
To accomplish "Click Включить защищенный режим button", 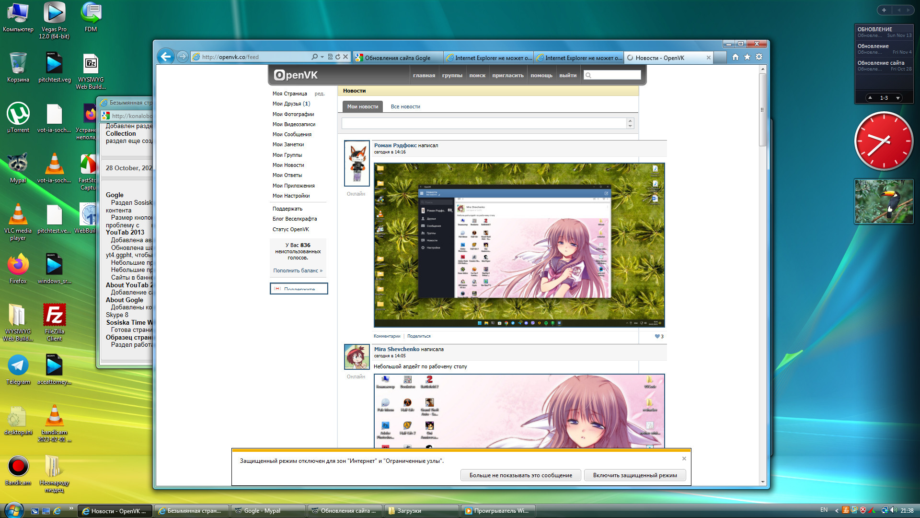I will point(634,475).
